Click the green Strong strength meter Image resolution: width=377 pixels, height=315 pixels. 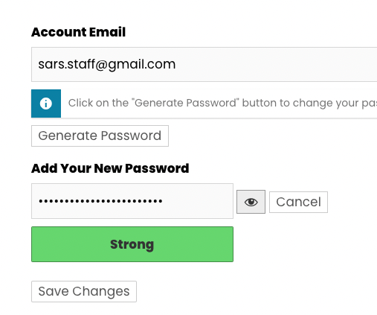pyautogui.click(x=132, y=244)
